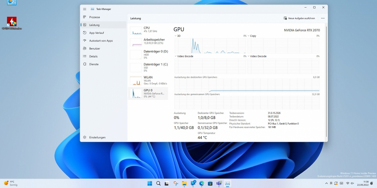Screen dimensions: 377x188
Task: Click the 1,0/8,0 GB dedicated memory value
Action: [207, 118]
